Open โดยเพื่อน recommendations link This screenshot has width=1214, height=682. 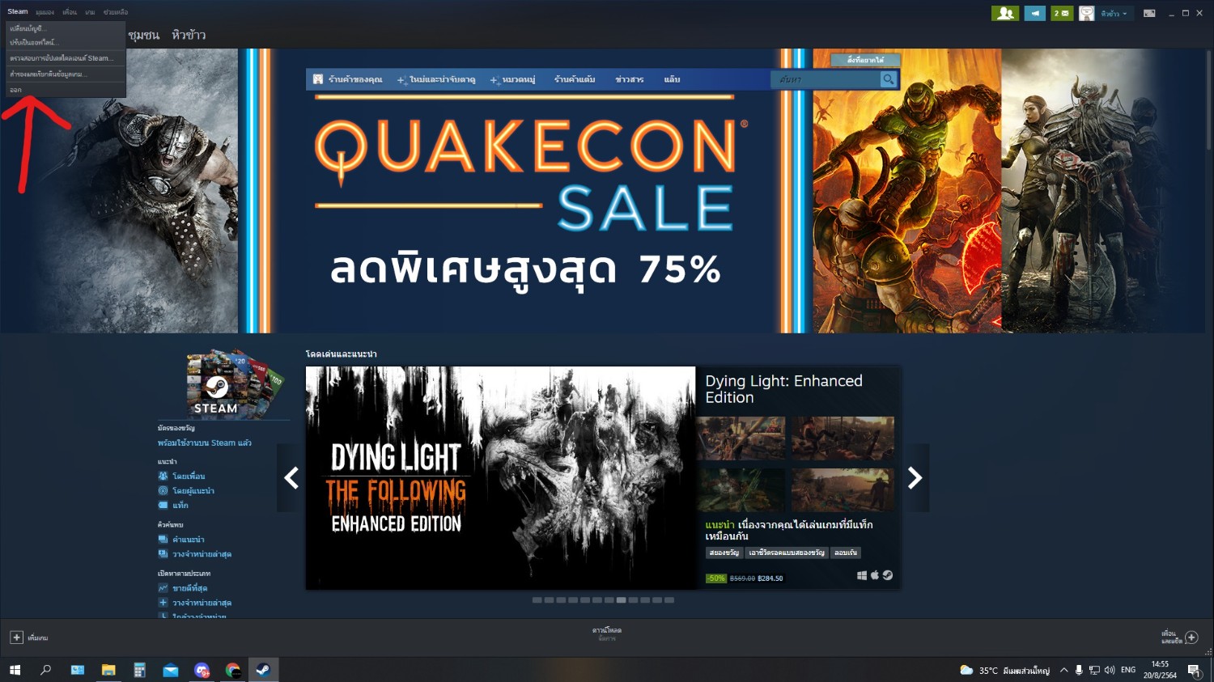[x=189, y=476]
